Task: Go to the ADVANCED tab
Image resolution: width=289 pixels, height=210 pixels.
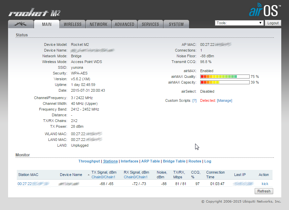Action: 124,24
